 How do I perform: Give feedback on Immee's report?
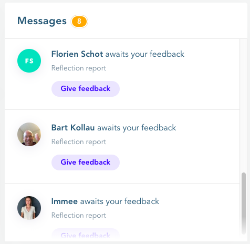coord(86,235)
